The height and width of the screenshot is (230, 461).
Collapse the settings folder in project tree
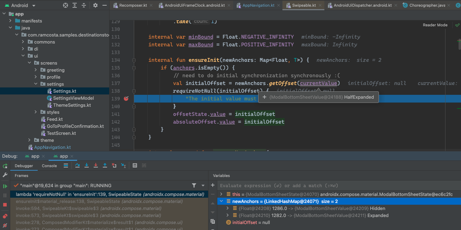[x=36, y=84]
